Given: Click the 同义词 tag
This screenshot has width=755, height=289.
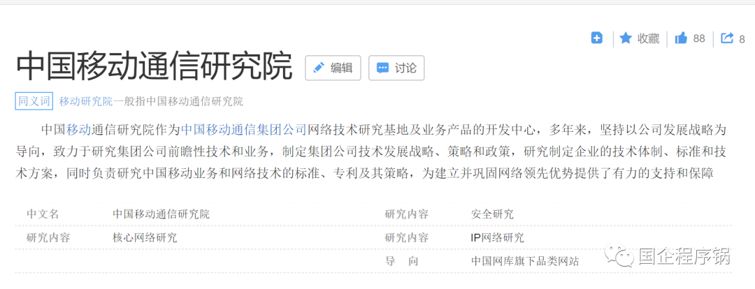Looking at the screenshot, I should pos(34,101).
